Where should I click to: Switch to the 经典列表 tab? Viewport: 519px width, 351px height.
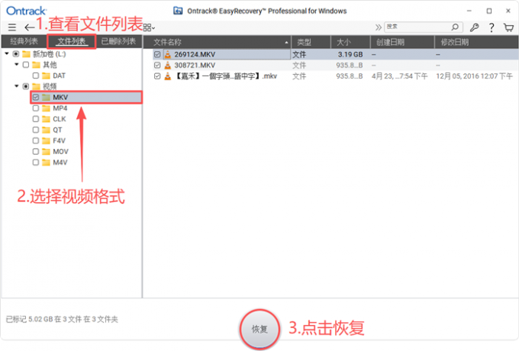24,41
